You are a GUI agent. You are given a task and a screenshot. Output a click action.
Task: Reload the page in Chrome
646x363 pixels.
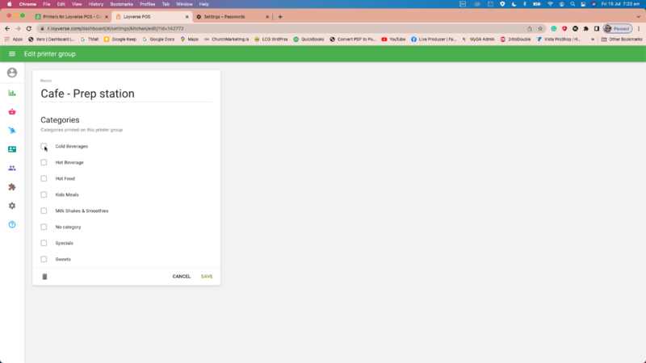29,28
